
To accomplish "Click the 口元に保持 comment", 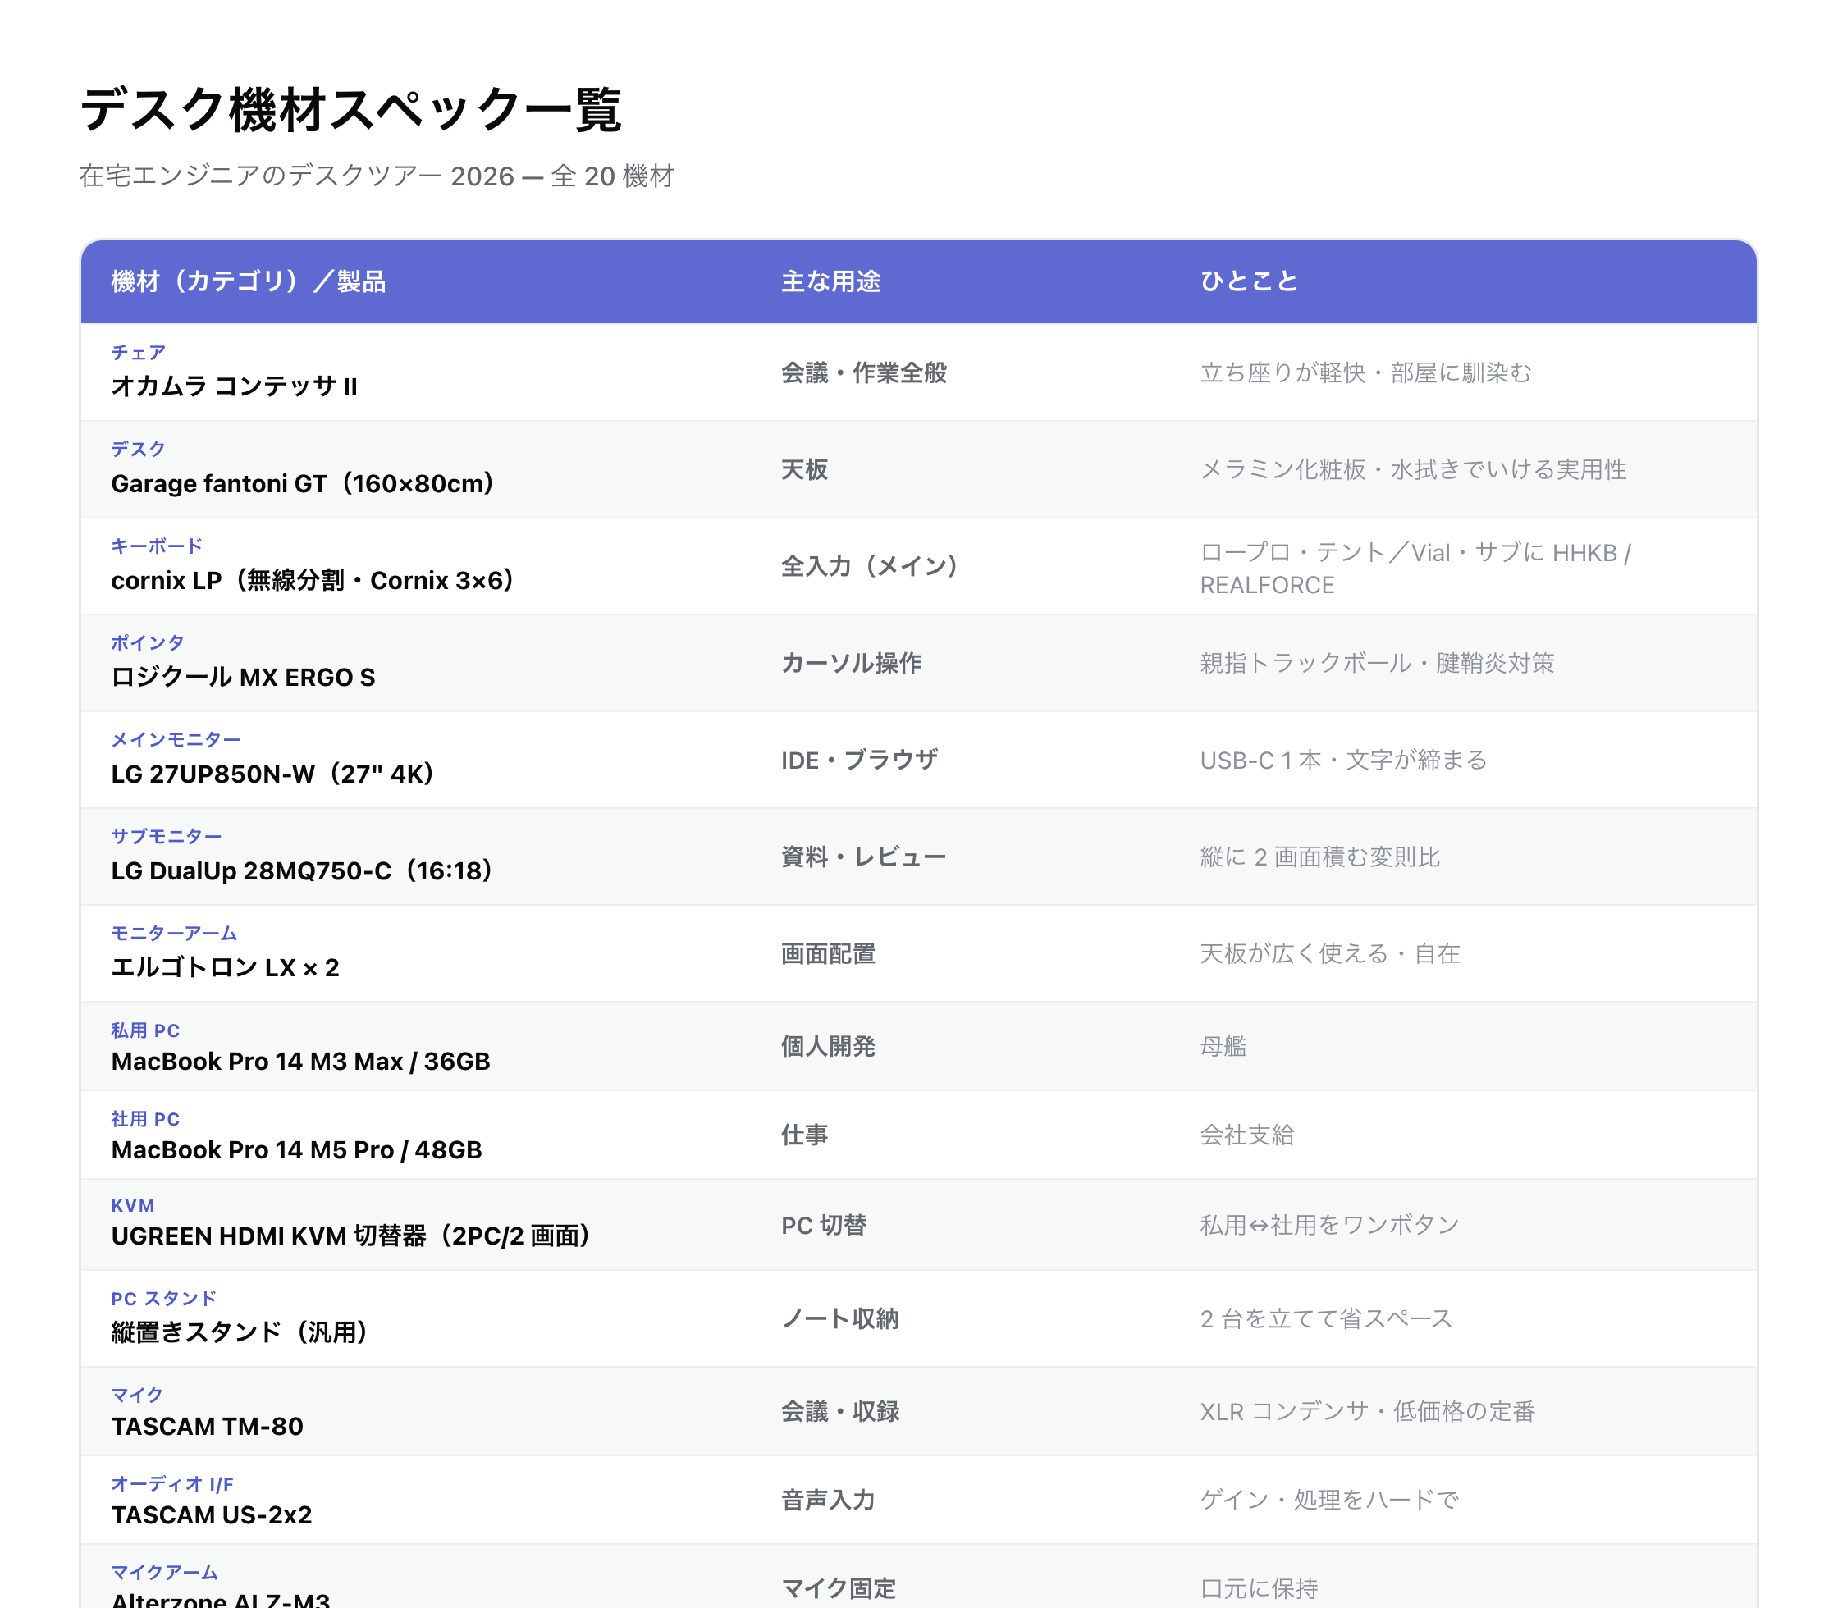I will pos(1258,1588).
